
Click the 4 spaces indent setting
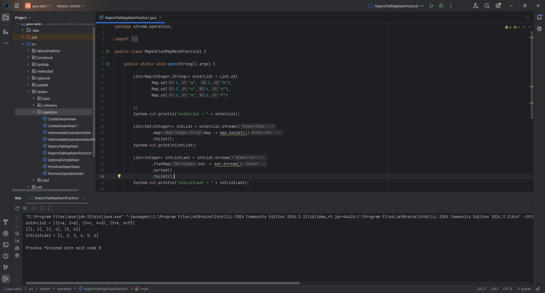tap(524, 289)
